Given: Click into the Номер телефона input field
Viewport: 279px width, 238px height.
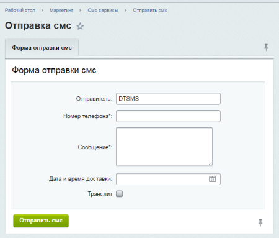Looking at the screenshot, I should (168, 116).
